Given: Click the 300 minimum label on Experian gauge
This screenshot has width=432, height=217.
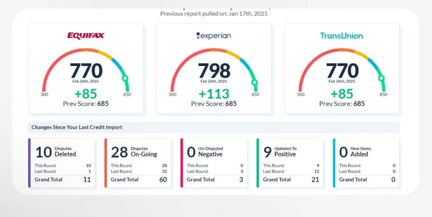Looking at the screenshot, I should coord(172,95).
